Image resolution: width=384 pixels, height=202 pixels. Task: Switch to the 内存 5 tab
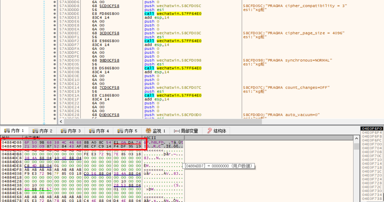[127, 131]
